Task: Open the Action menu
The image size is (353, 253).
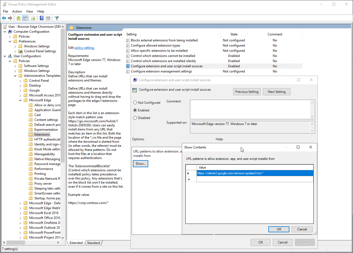Action: [x=17, y=11]
